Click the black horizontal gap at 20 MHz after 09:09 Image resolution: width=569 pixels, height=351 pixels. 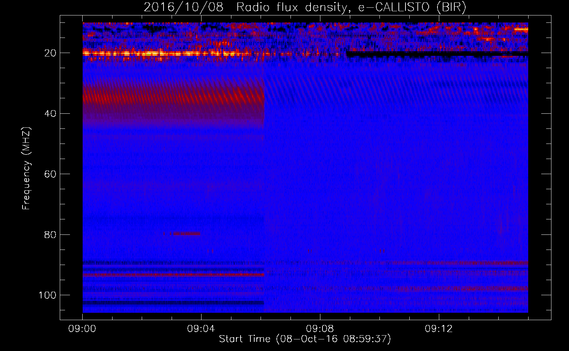pos(437,54)
